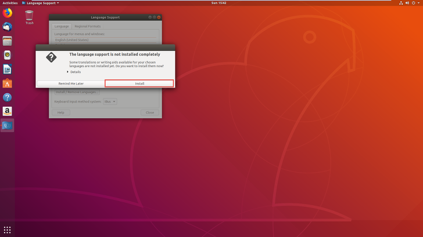Open the Help icon in the dock
This screenshot has width=423, height=237.
tap(8, 97)
